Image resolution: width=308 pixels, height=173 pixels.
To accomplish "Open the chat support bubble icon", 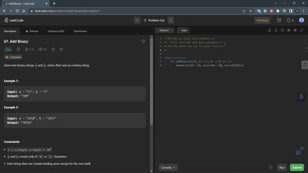I will point(298,153).
